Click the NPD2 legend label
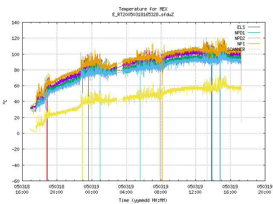 point(240,38)
